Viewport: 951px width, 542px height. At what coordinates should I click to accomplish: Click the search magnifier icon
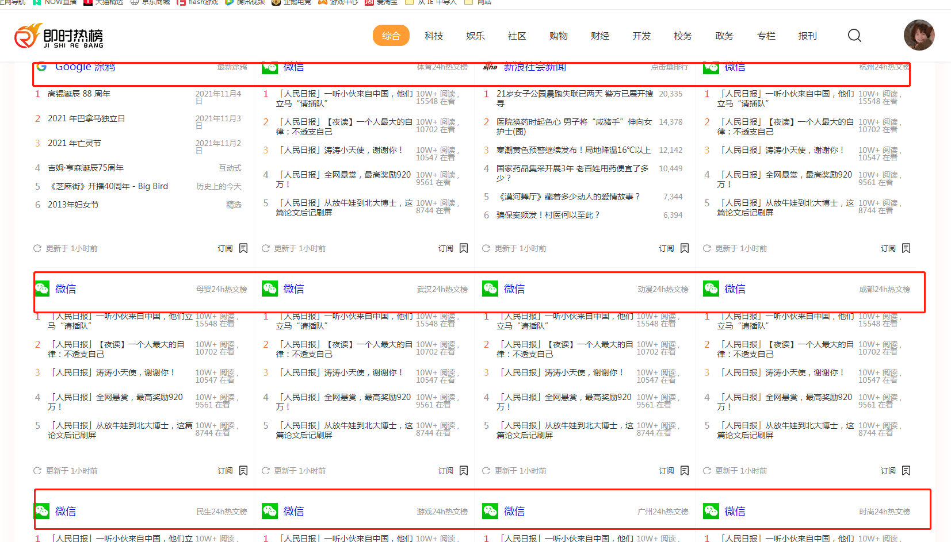[x=854, y=36]
